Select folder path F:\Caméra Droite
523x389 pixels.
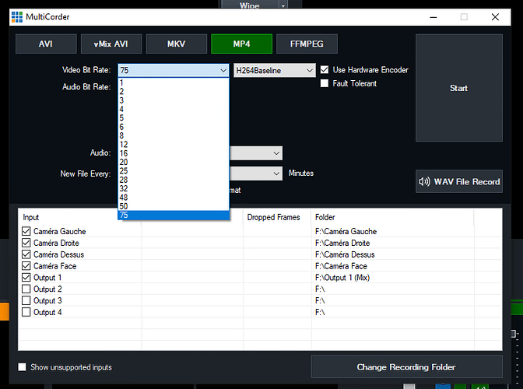click(342, 243)
